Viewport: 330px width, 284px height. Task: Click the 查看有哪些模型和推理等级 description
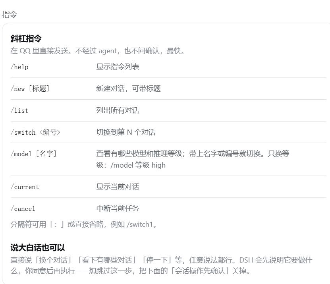tap(193, 159)
